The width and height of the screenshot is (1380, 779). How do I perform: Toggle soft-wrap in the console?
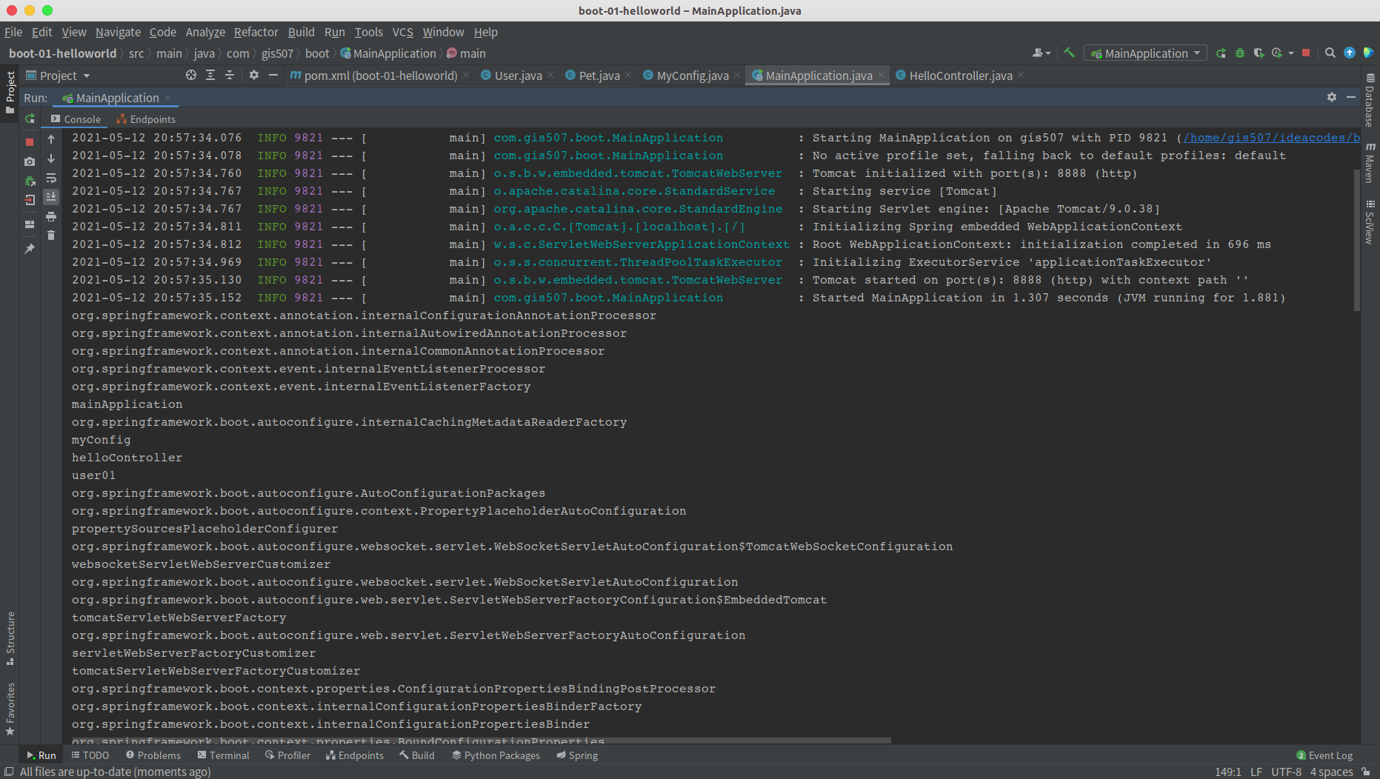pyautogui.click(x=51, y=178)
